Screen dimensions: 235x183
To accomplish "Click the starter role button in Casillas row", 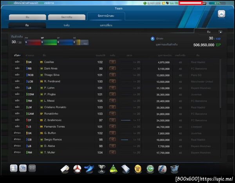I will pyautogui.click(x=17, y=62).
